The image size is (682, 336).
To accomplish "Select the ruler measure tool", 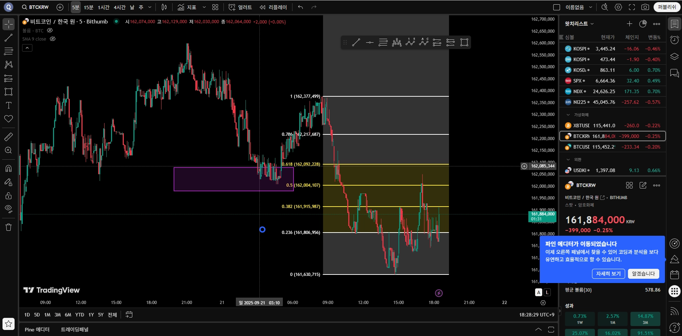I will coord(9,137).
